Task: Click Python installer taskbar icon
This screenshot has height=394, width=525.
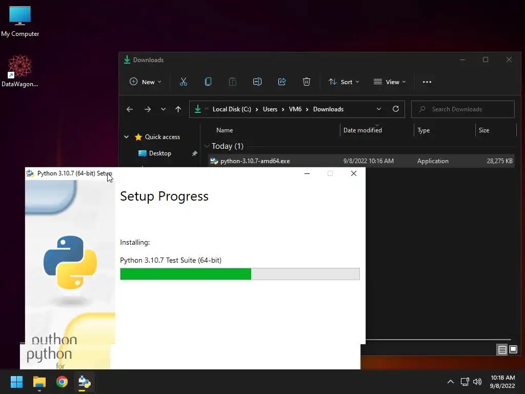Action: [x=85, y=382]
